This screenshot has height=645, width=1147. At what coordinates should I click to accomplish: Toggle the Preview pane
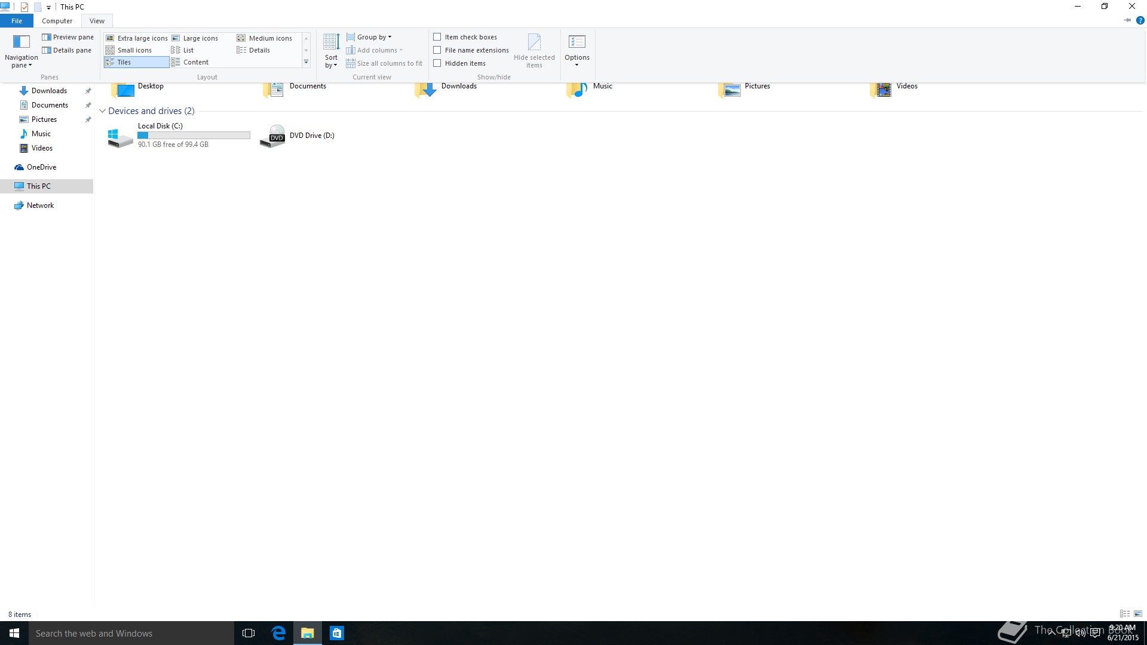(68, 37)
